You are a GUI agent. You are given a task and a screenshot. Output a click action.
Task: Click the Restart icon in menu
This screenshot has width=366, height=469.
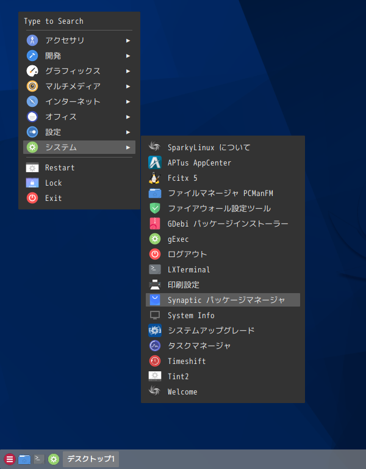(x=32, y=168)
